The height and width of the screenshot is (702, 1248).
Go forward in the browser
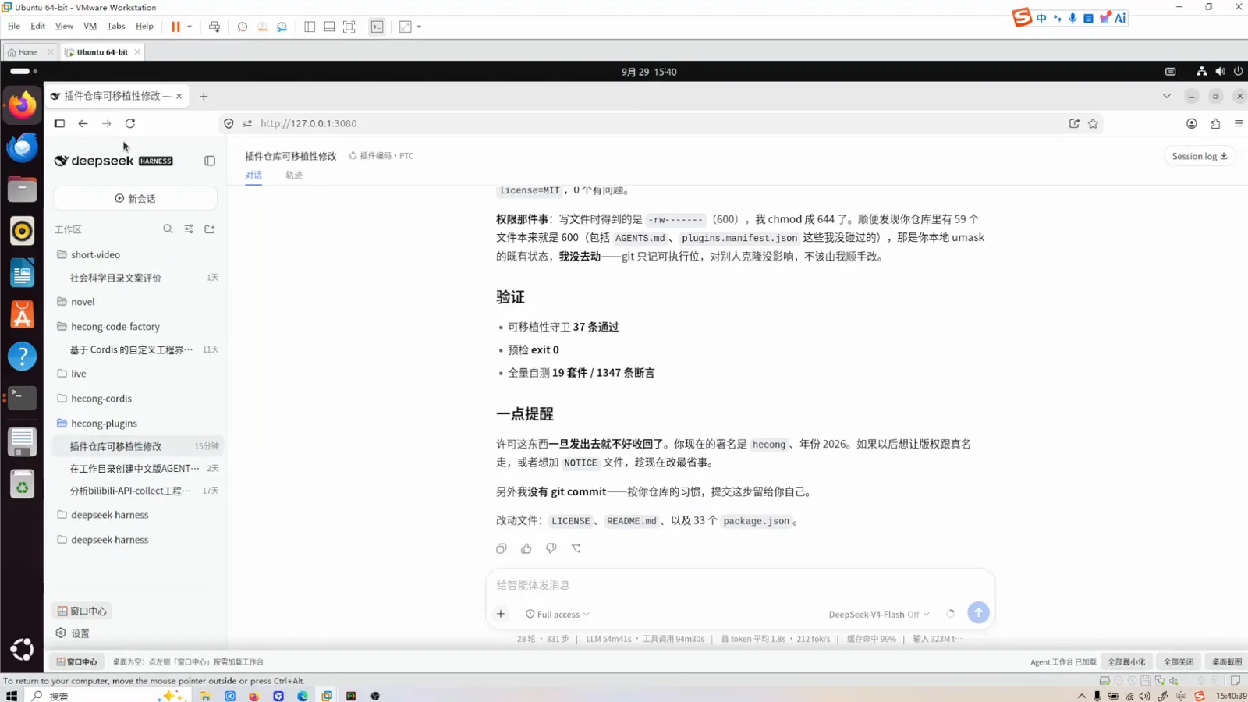[x=107, y=123]
